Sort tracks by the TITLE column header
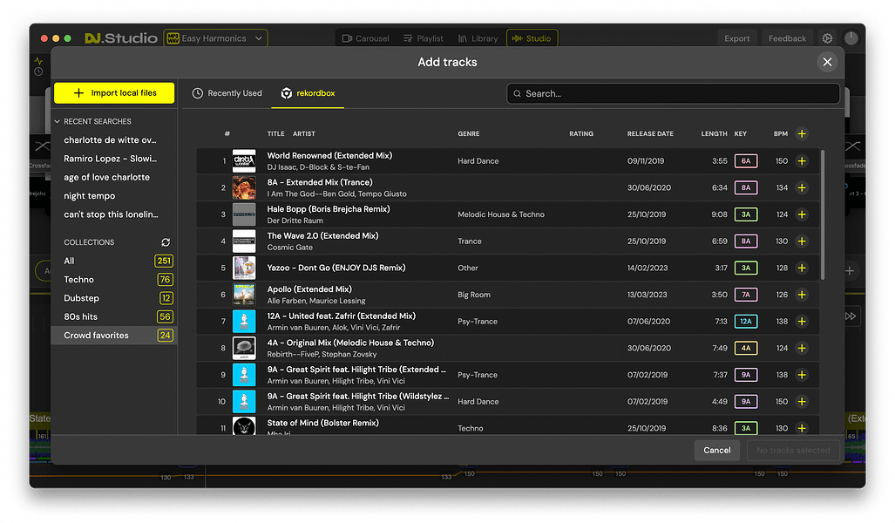Image resolution: width=895 pixels, height=523 pixels. coord(275,133)
